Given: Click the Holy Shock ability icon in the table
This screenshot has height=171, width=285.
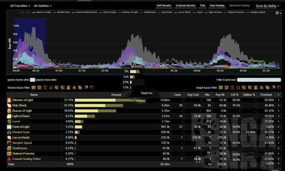Looking at the screenshot, I should click(9, 105).
